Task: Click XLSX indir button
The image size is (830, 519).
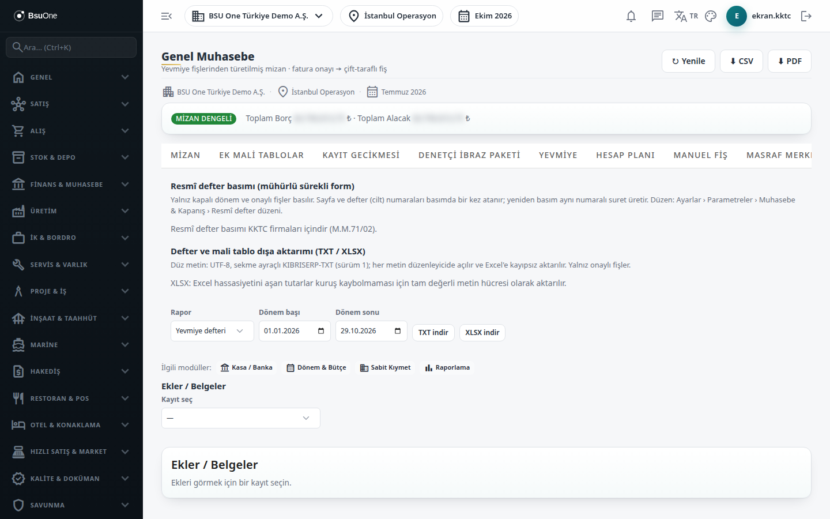Action: click(482, 333)
